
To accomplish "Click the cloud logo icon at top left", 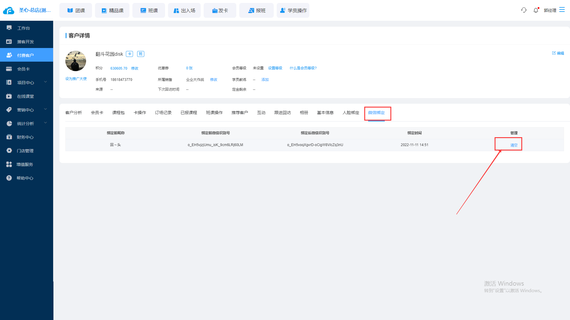I will click(x=9, y=11).
